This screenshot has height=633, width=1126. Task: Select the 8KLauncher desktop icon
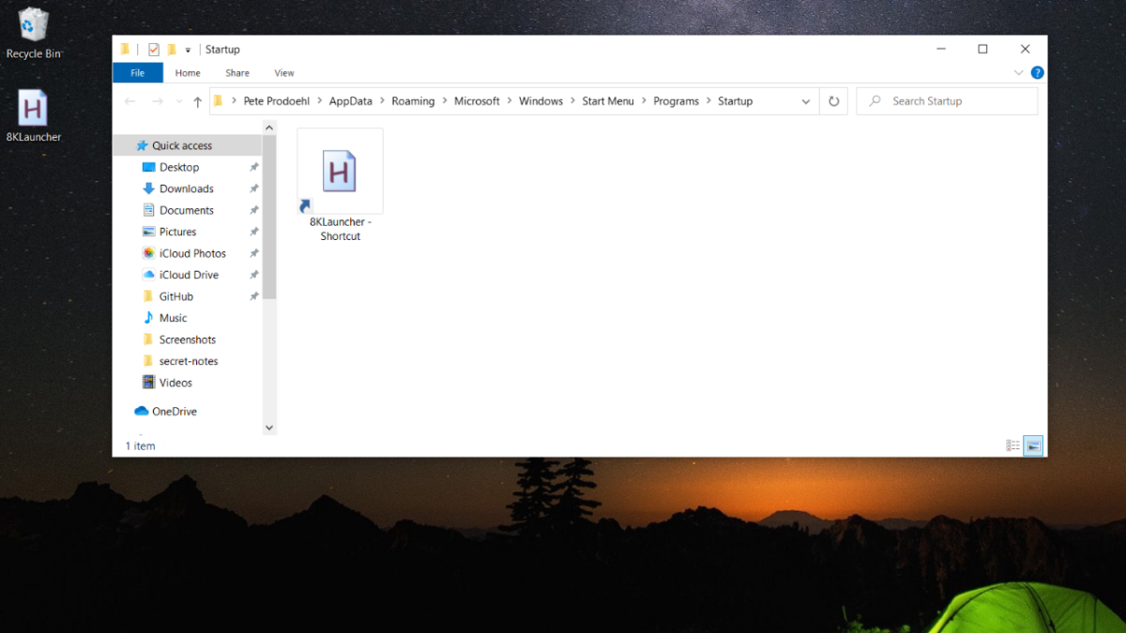click(x=33, y=111)
